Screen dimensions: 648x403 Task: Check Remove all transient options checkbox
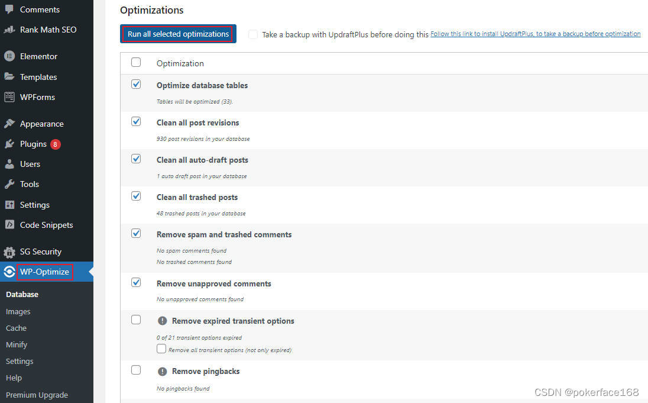pyautogui.click(x=161, y=349)
